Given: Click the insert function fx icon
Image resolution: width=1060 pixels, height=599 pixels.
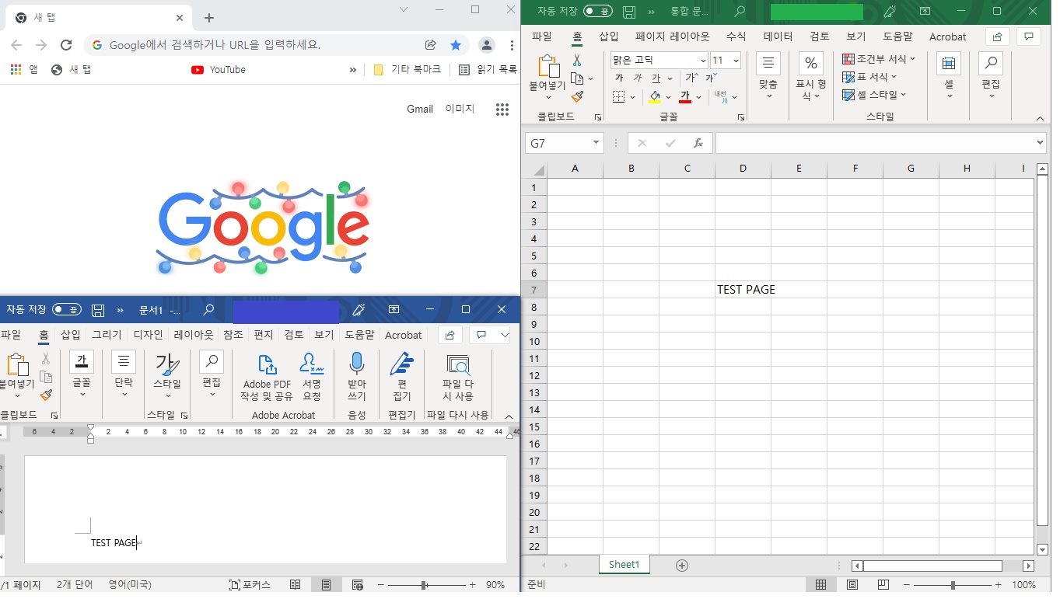Looking at the screenshot, I should (698, 143).
